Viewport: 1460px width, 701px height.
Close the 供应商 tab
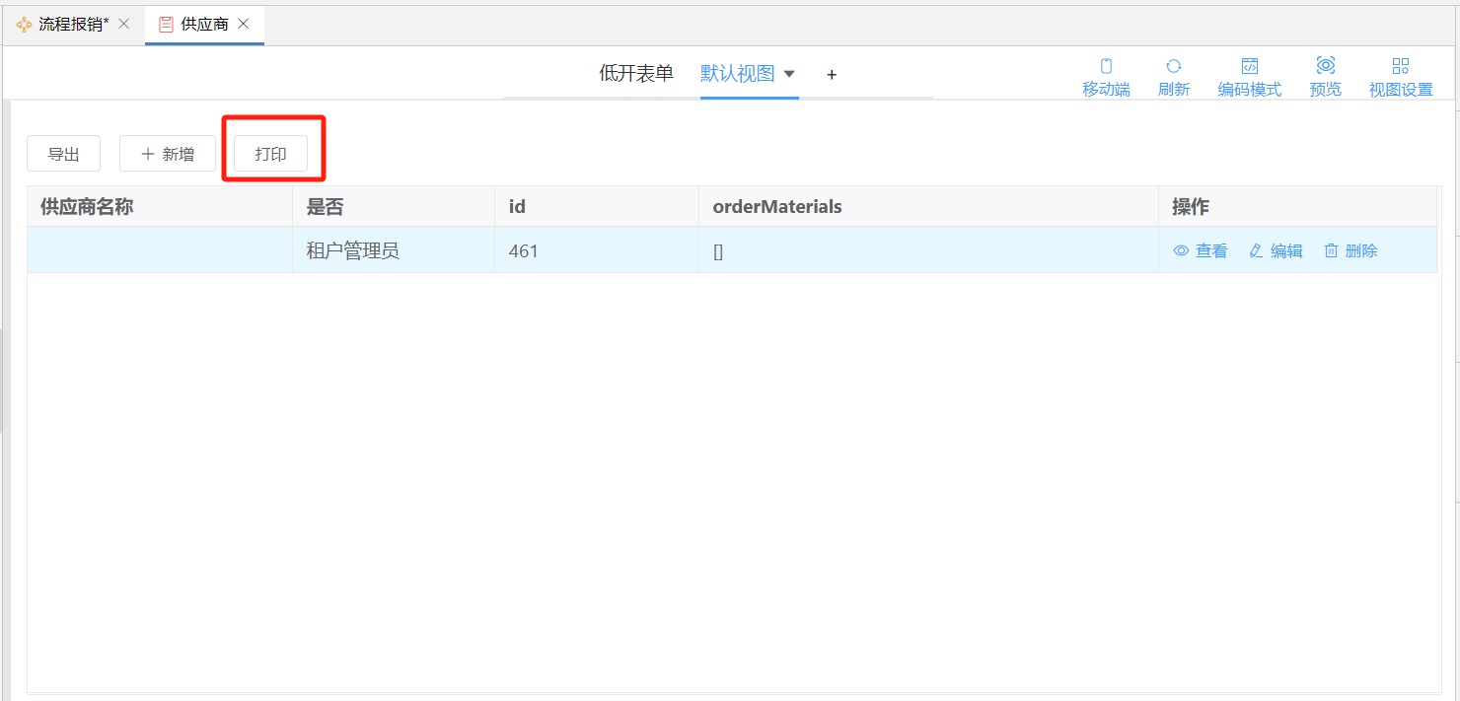(x=244, y=24)
